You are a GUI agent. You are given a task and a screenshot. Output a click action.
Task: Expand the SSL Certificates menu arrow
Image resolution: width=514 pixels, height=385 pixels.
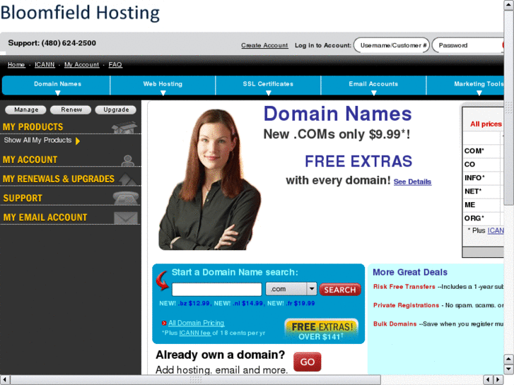269,93
